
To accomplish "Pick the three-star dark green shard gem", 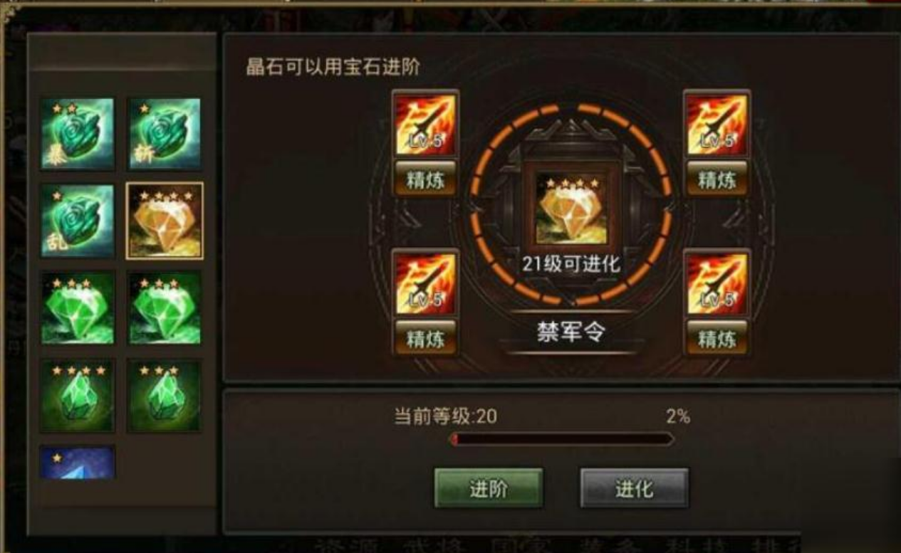I will (x=164, y=396).
